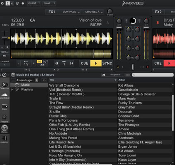Click the FX1 amount knob
The width and height of the screenshot is (175, 165).
click(110, 11)
